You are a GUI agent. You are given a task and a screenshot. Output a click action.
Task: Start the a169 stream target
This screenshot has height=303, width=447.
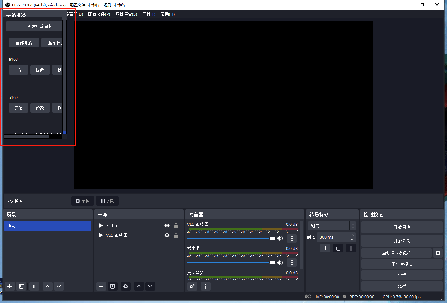(x=18, y=108)
